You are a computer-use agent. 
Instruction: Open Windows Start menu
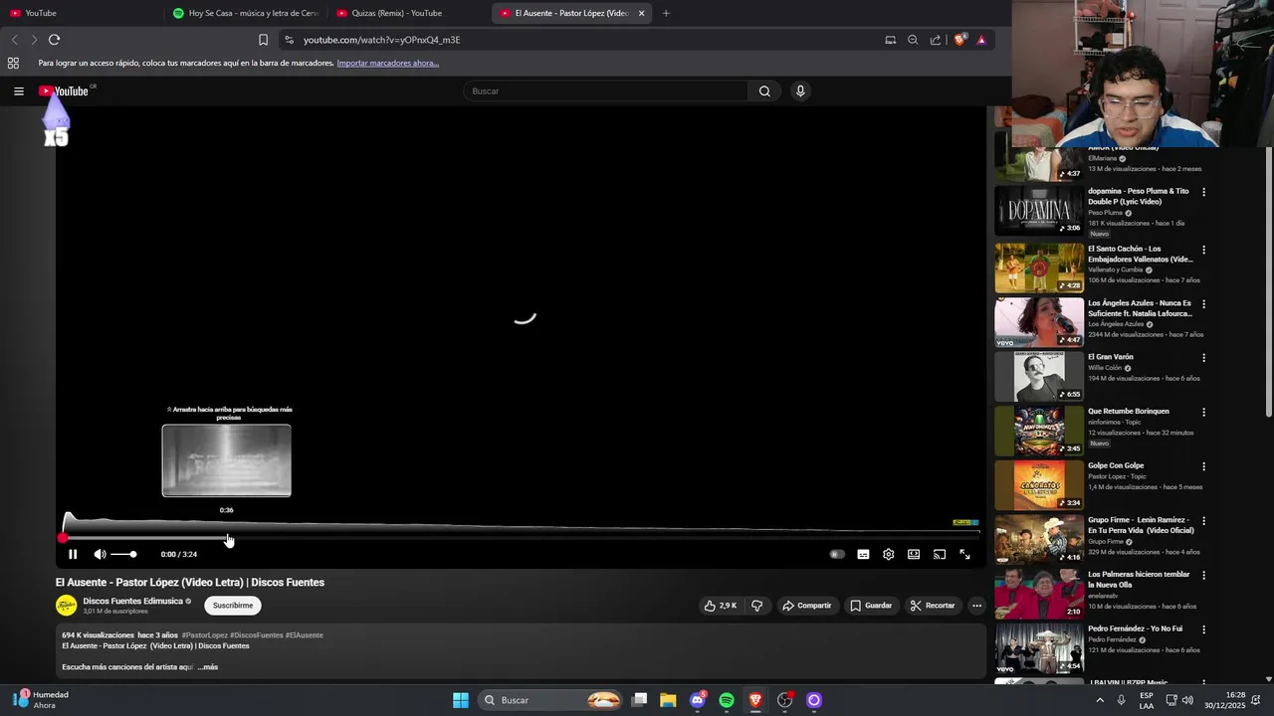point(461,700)
